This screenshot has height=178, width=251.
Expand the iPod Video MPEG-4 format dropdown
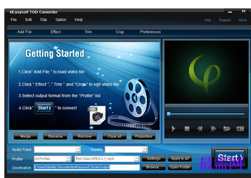click(x=136, y=158)
